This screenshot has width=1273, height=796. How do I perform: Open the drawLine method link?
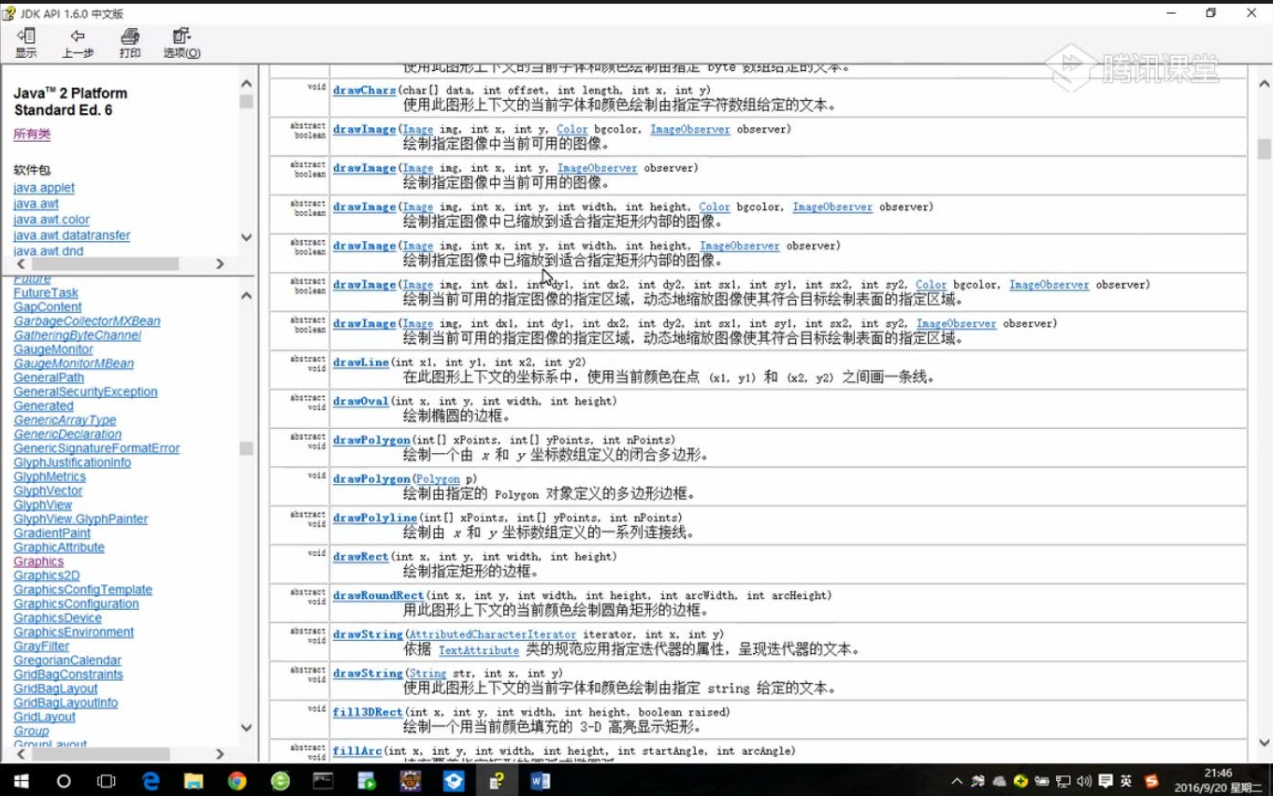361,362
